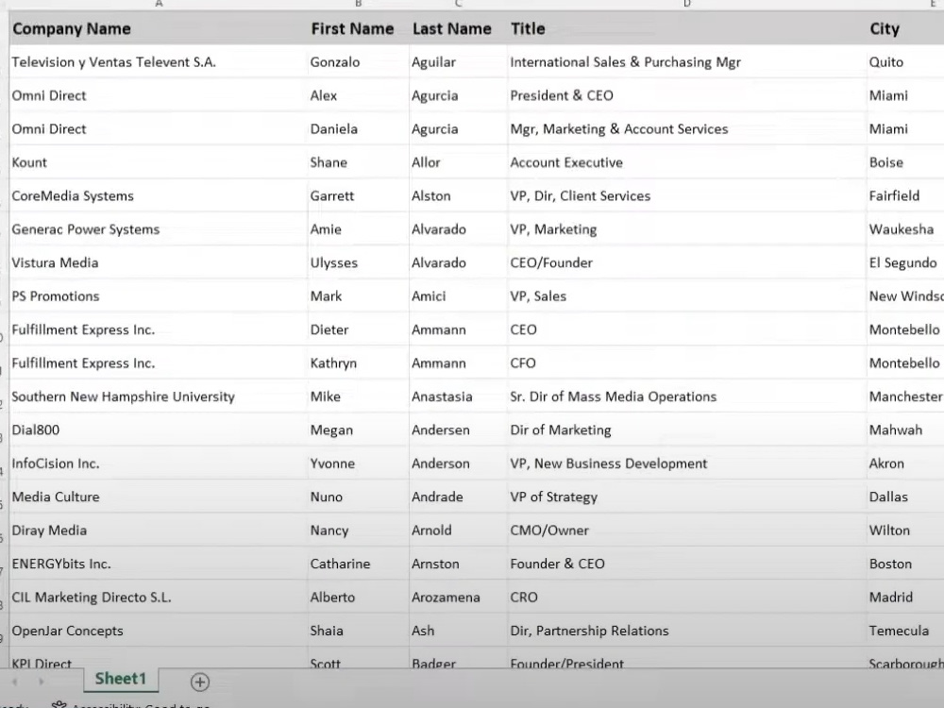Switch to the Sheet1 tab
Screen dimensions: 944x708
pyautogui.click(x=121, y=679)
